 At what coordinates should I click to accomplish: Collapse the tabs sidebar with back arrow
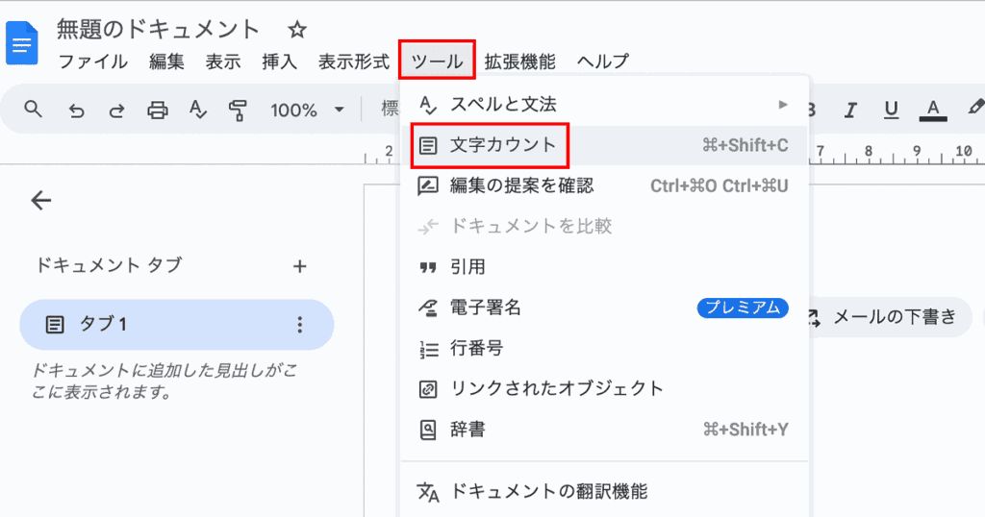click(40, 201)
